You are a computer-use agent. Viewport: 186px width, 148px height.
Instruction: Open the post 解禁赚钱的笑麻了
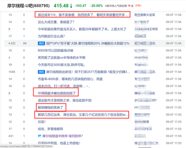50,107
